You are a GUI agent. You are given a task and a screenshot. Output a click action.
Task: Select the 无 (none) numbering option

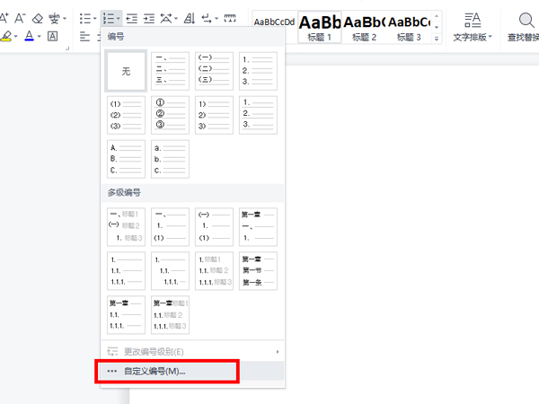[x=126, y=71]
